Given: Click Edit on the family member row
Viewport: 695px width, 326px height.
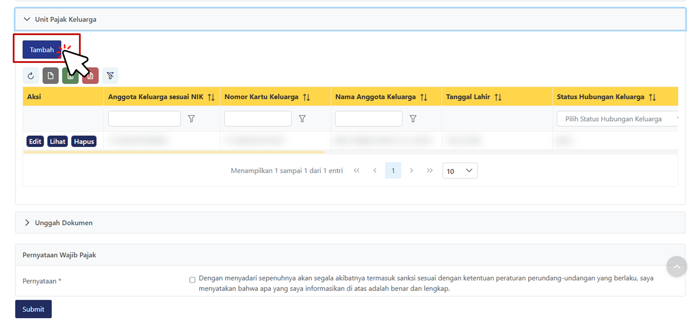Looking at the screenshot, I should [x=35, y=142].
